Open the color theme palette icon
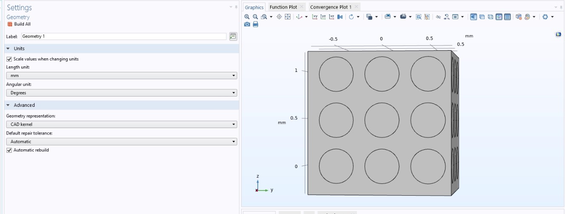Image resolution: width=565 pixels, height=214 pixels. (x=527, y=17)
